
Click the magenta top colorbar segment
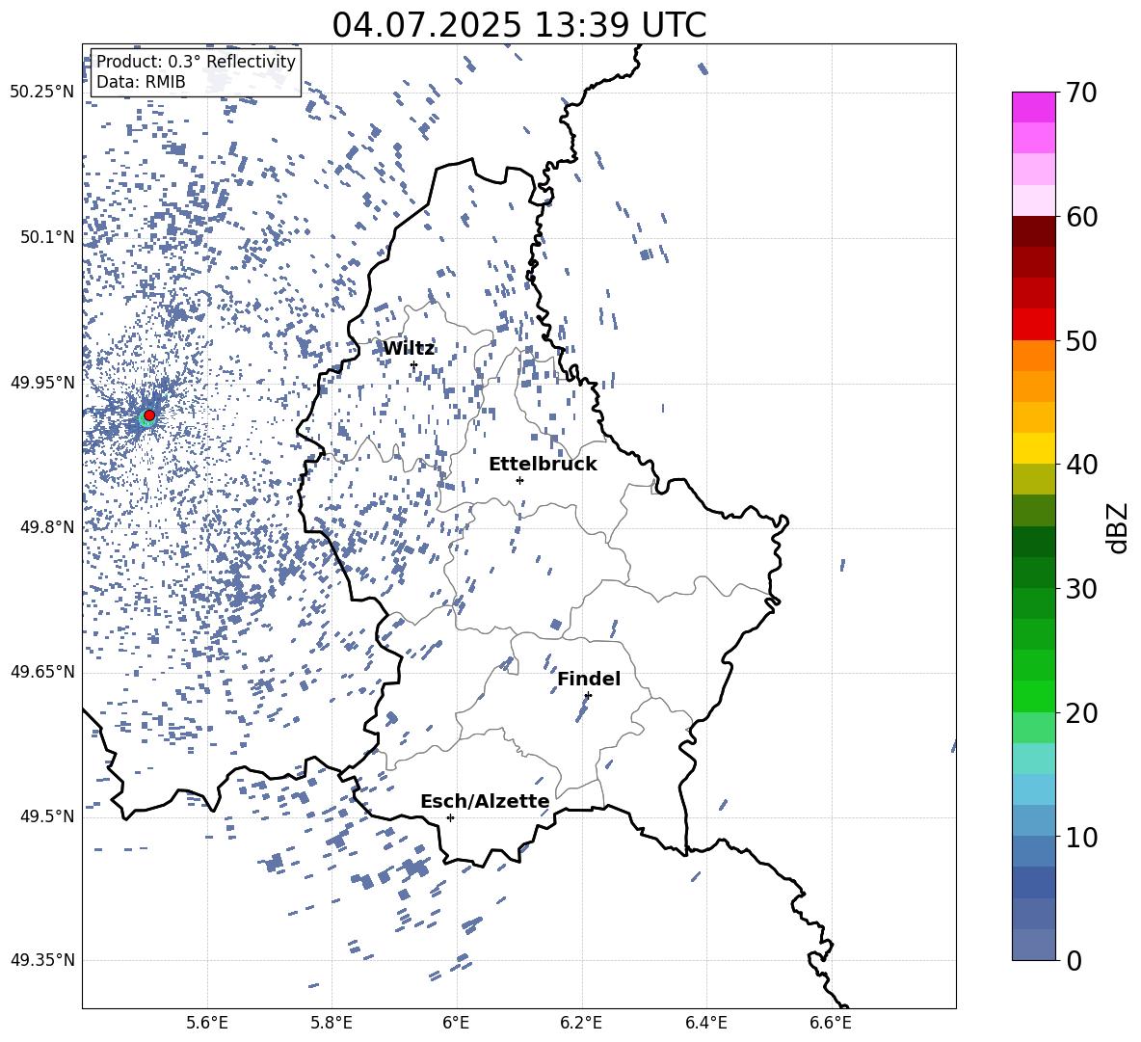pyautogui.click(x=1033, y=107)
